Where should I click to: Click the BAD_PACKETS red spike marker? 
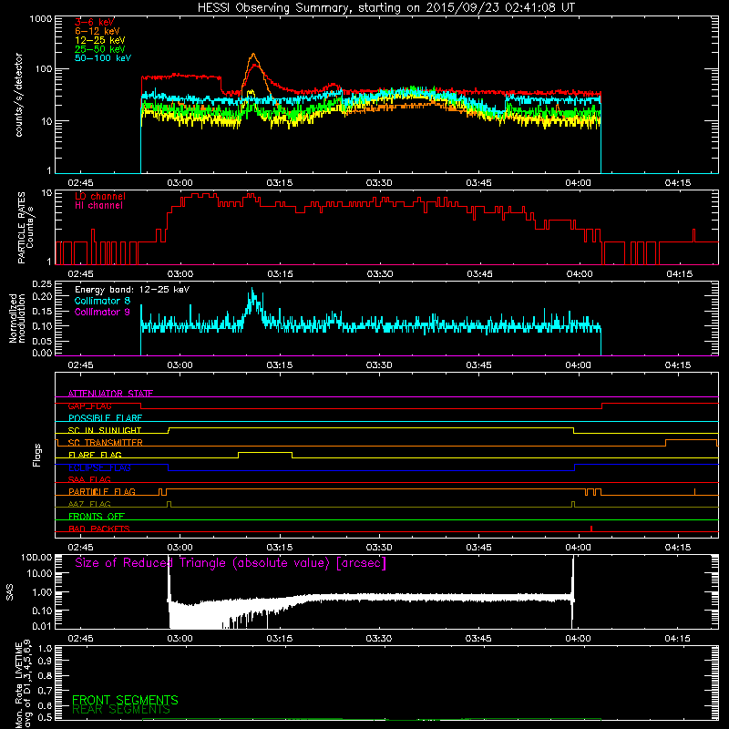(590, 529)
